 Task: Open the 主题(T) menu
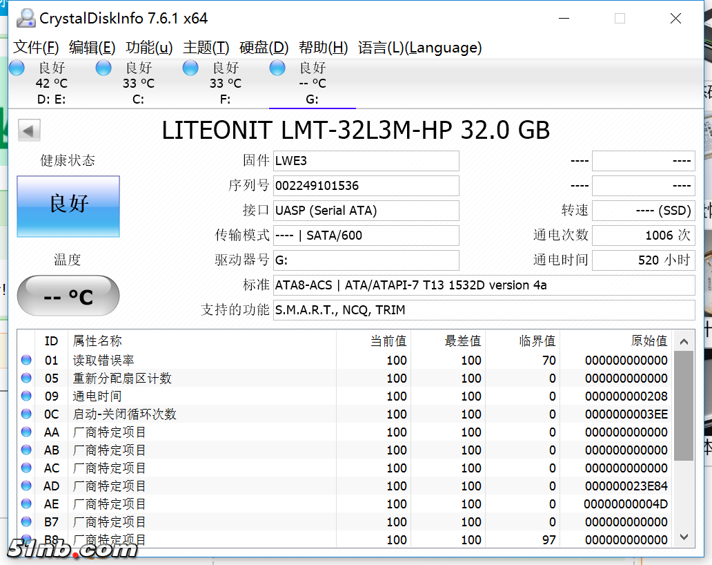pos(206,47)
